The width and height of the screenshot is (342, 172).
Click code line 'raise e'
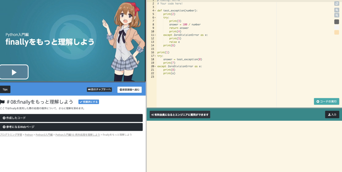coord(174,42)
